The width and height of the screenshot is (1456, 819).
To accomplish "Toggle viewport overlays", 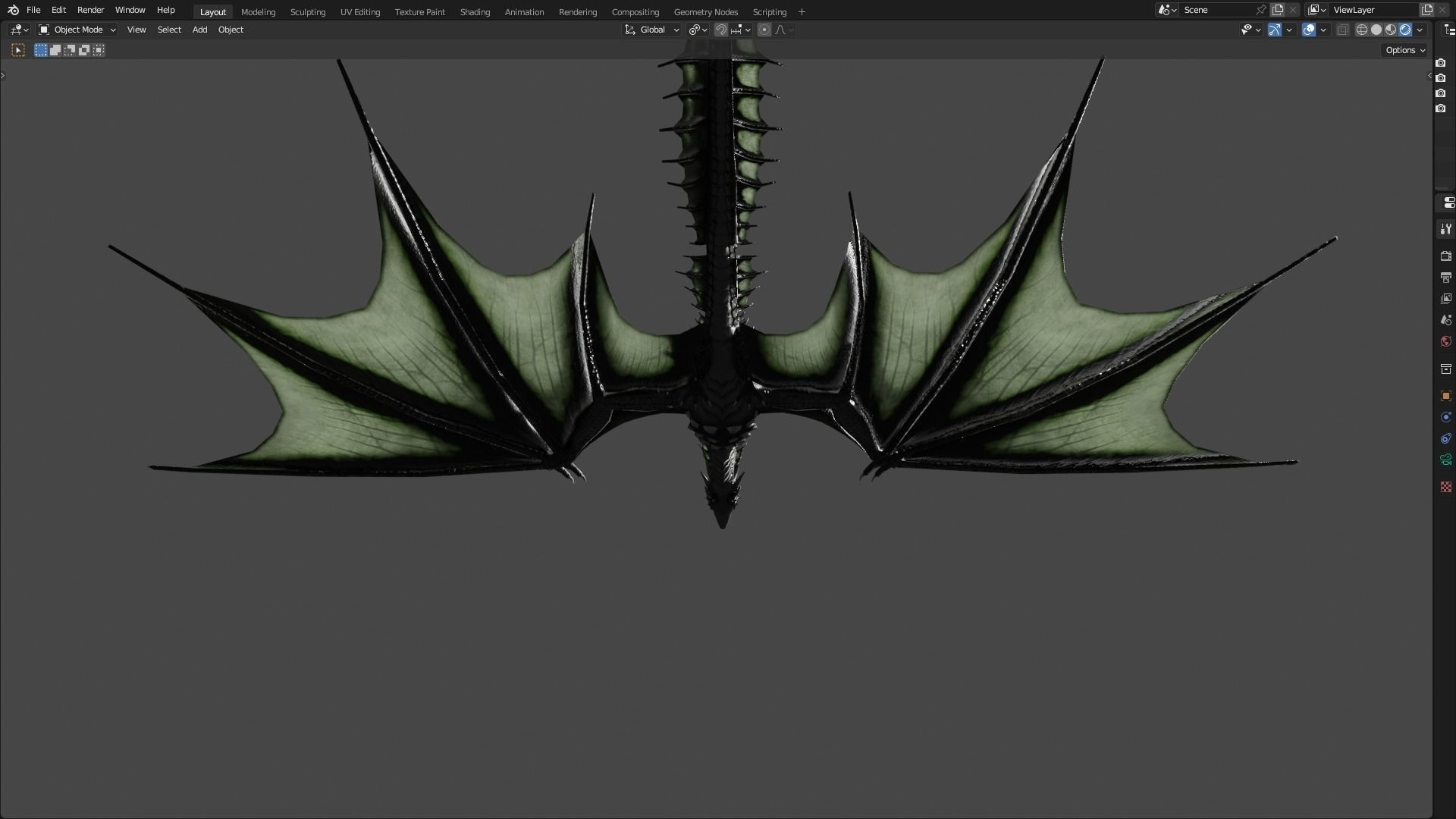I will [x=1309, y=30].
